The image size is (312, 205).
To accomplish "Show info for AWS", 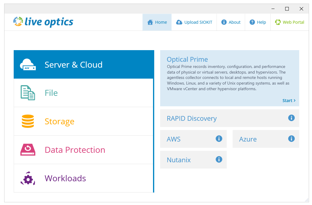I will 219,139.
